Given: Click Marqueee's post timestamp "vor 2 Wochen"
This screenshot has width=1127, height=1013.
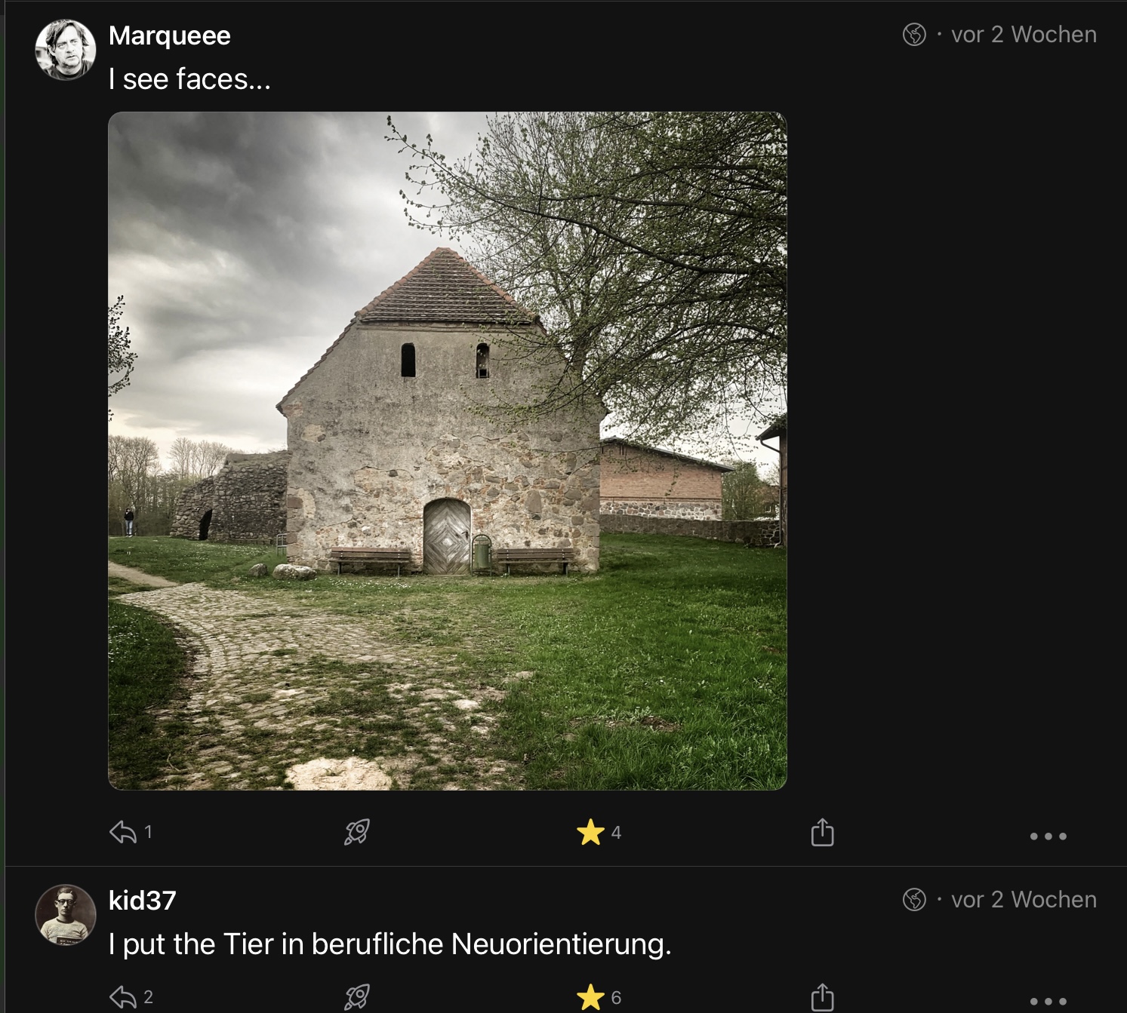Looking at the screenshot, I should [x=1024, y=35].
